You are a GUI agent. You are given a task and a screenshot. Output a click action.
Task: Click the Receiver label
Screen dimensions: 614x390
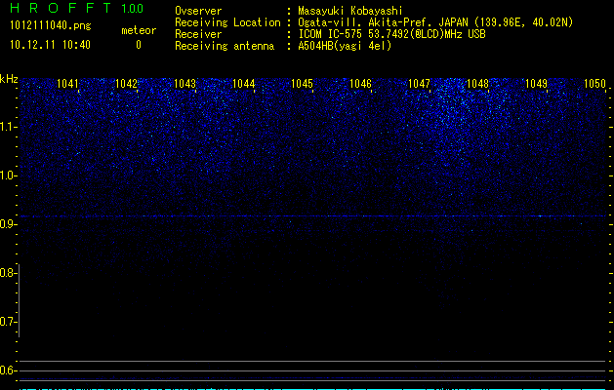(x=198, y=34)
